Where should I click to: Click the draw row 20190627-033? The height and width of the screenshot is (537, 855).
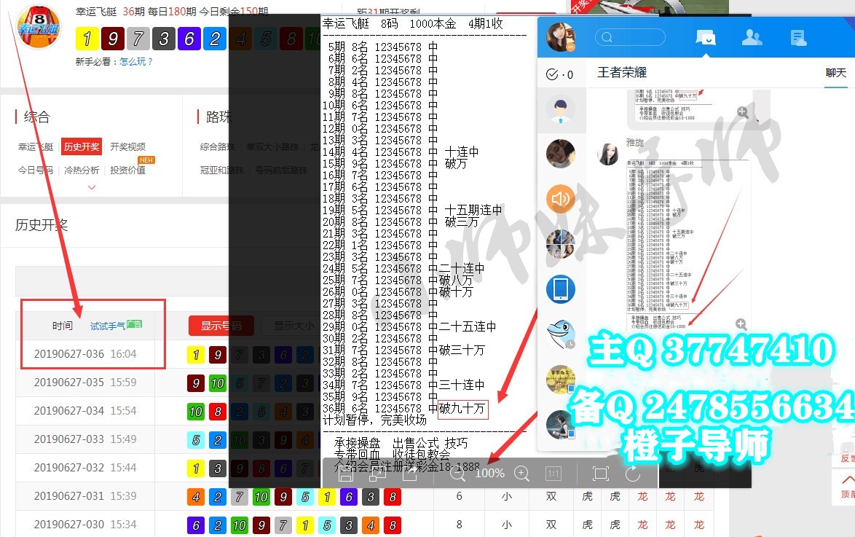pyautogui.click(x=85, y=439)
